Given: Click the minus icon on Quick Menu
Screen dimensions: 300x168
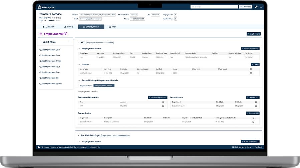Looking at the screenshot, I should pos(70,42).
